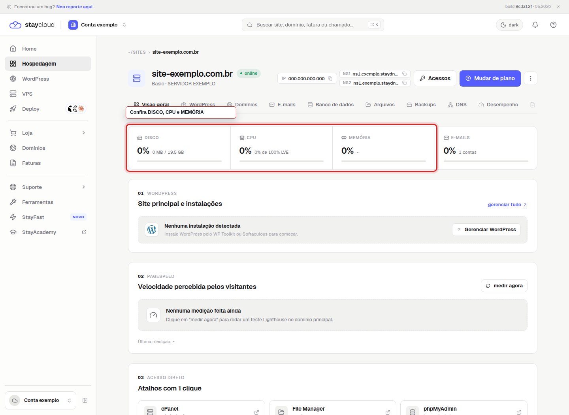
Task: Open the phpMyAdmin shortcut
Action: click(x=464, y=408)
